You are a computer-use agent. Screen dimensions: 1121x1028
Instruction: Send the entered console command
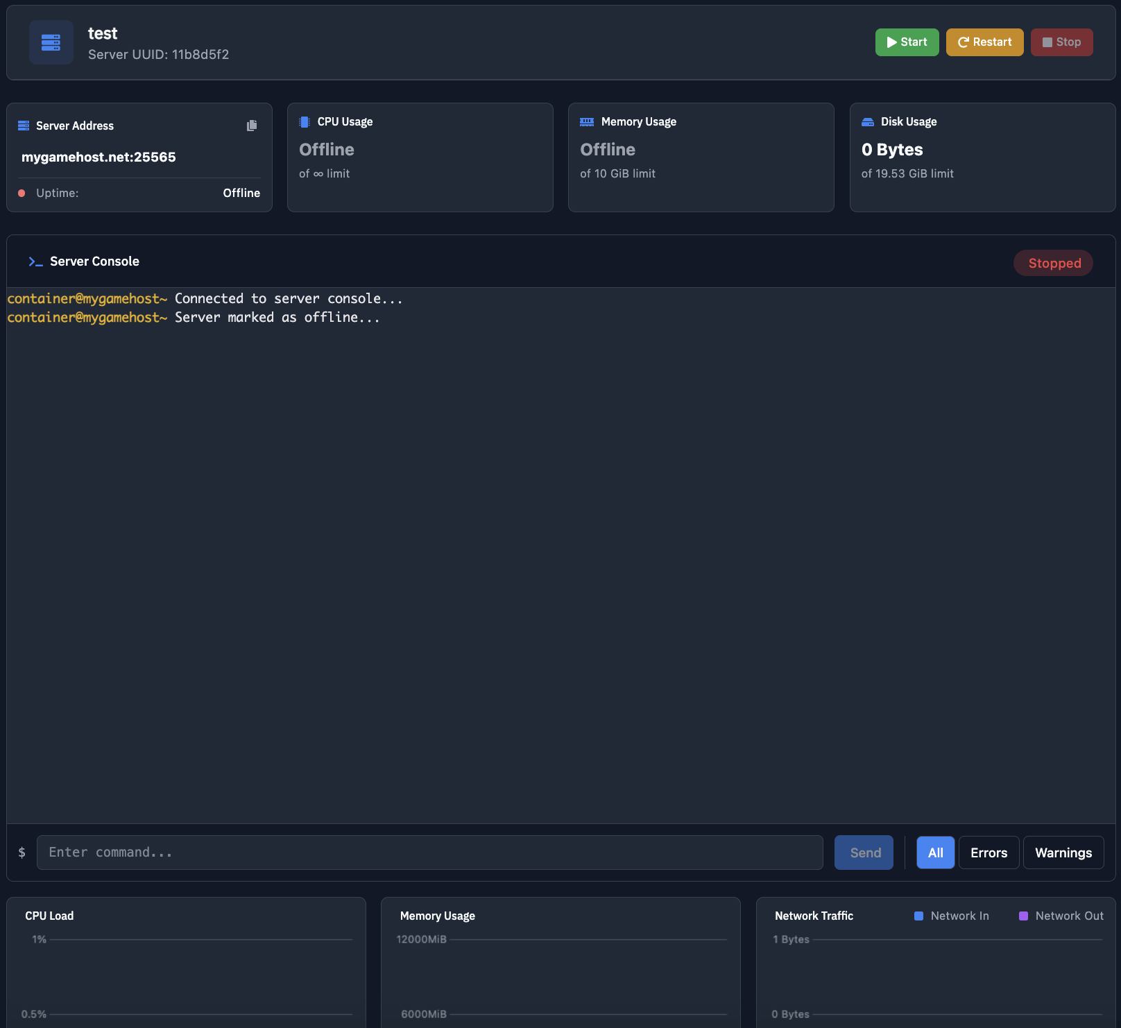(x=864, y=853)
